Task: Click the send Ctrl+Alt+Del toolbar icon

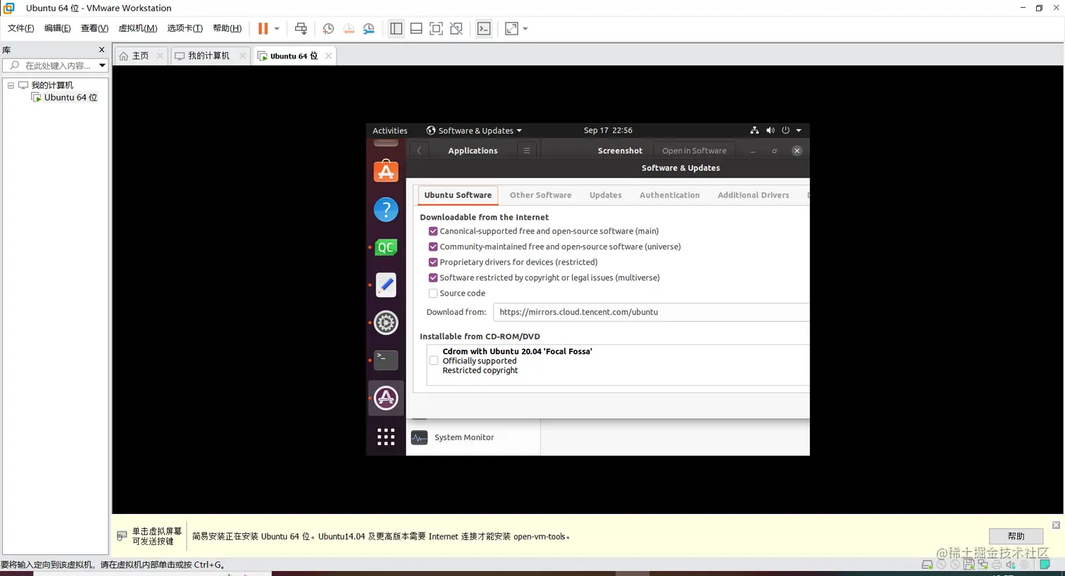Action: [x=301, y=29]
